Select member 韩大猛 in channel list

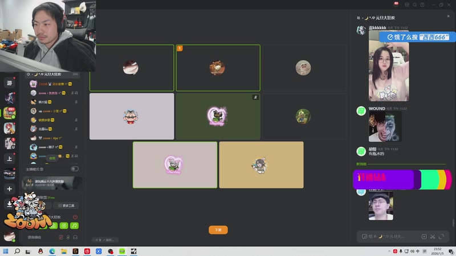54,102
